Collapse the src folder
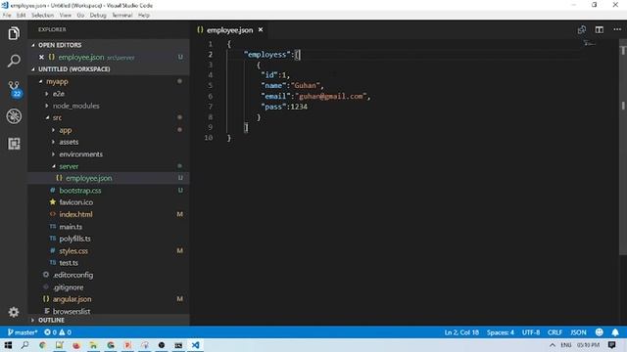This screenshot has width=627, height=352. [57, 117]
